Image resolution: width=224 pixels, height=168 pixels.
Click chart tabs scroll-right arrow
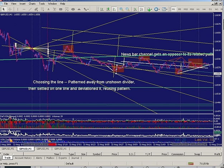pyautogui.click(x=220, y=149)
